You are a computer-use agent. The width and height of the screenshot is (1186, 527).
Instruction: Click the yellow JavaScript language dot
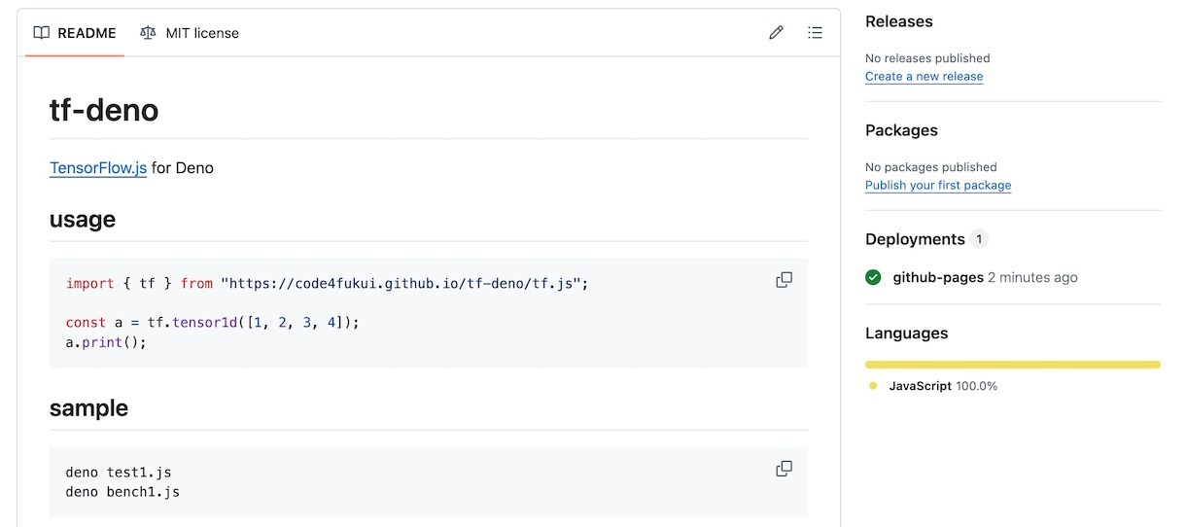[873, 386]
